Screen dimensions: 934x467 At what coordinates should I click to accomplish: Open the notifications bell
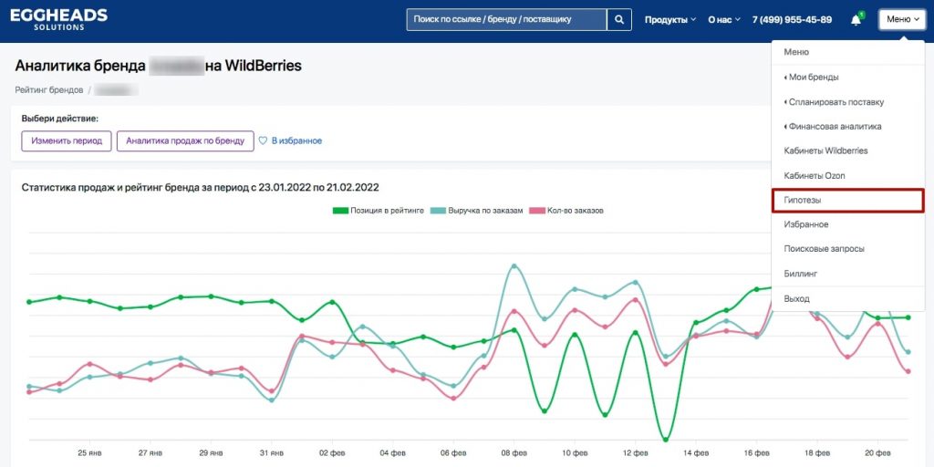click(856, 20)
